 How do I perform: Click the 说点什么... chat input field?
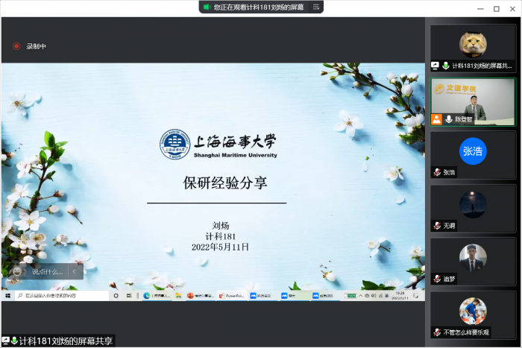[47, 272]
